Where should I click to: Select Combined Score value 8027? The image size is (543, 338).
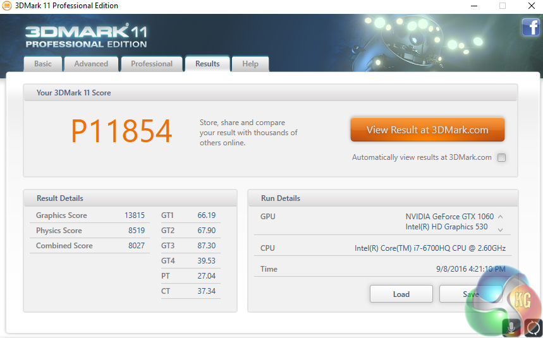coord(137,246)
